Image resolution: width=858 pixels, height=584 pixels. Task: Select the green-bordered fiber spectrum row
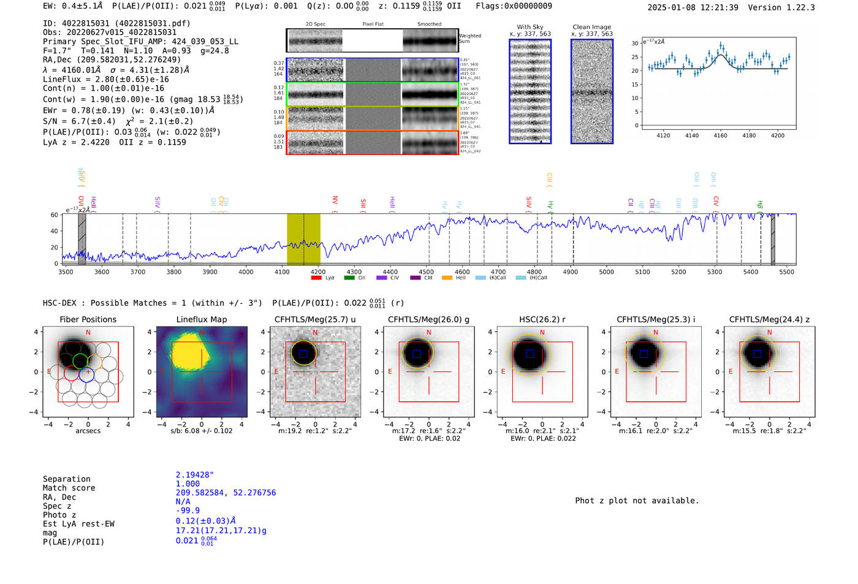click(x=373, y=94)
